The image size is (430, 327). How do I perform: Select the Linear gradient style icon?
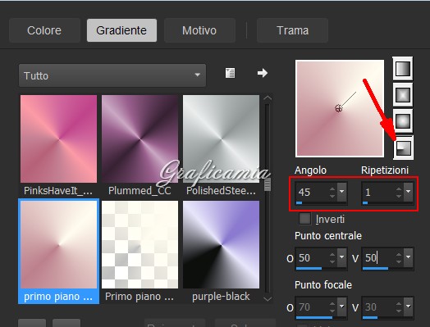point(403,69)
